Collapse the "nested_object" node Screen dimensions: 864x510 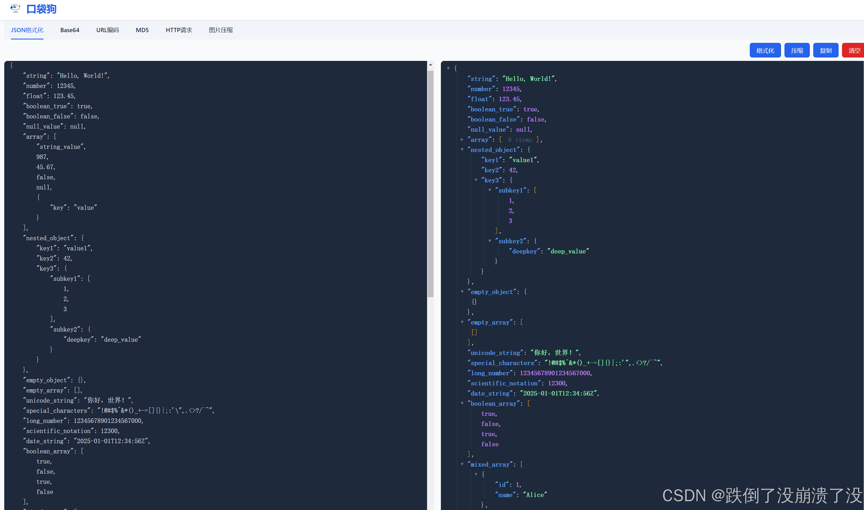pyautogui.click(x=462, y=149)
